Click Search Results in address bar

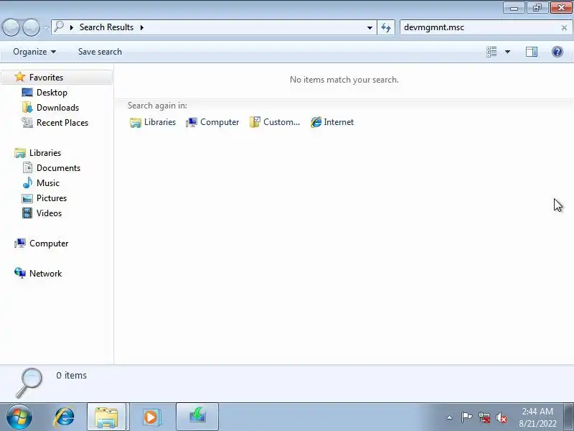coord(106,27)
